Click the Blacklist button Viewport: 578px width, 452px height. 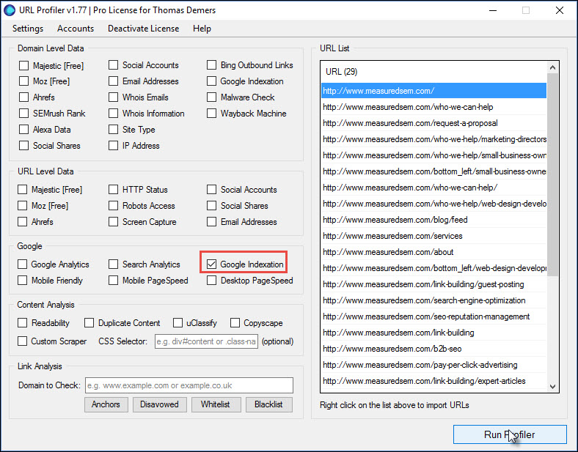click(x=269, y=404)
